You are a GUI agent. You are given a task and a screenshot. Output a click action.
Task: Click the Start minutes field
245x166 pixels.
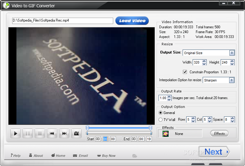(x=106, y=139)
